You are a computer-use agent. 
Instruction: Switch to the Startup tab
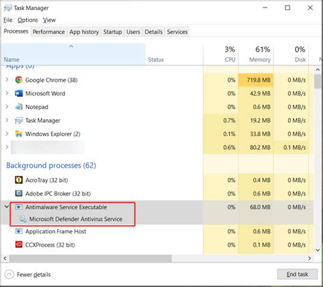click(112, 32)
